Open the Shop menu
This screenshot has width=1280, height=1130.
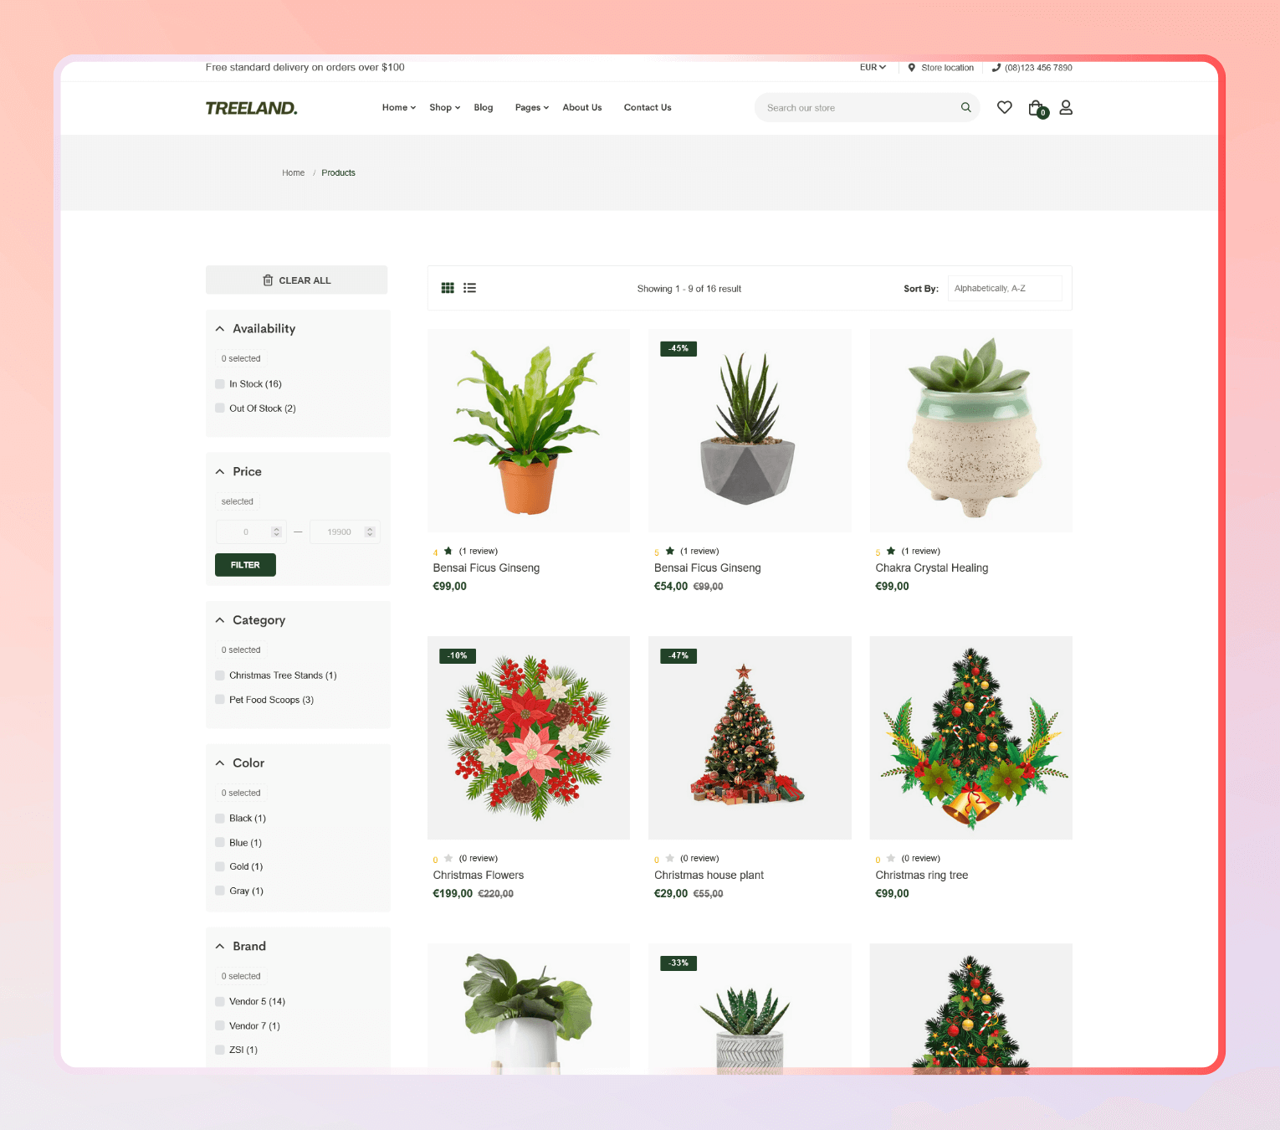point(445,108)
